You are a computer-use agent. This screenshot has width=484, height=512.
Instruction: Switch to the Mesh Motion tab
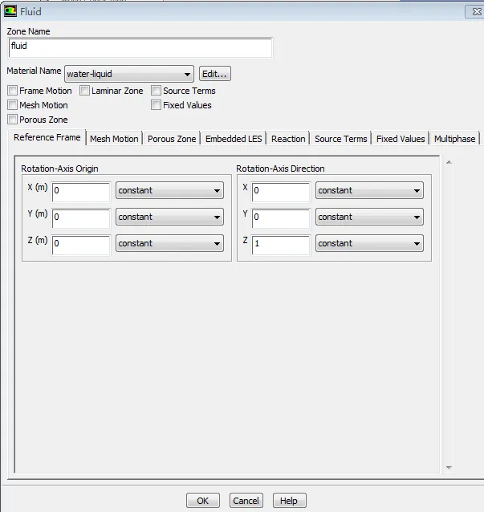click(x=114, y=139)
